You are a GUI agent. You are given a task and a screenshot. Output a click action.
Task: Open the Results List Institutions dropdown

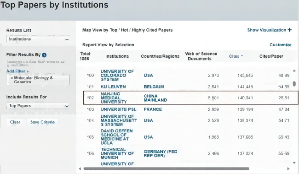38,39
